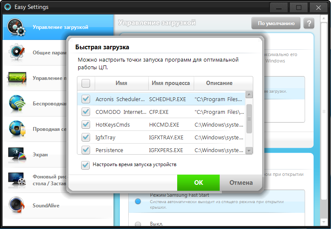Click the main window scroll-up arrow

click(x=324, y=19)
